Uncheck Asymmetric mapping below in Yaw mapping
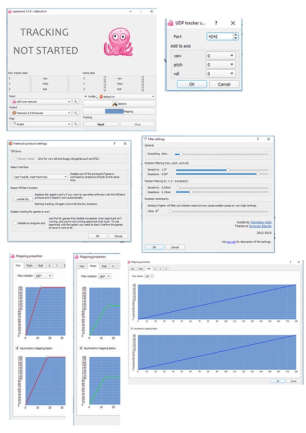The width and height of the screenshot is (306, 433). [17, 348]
